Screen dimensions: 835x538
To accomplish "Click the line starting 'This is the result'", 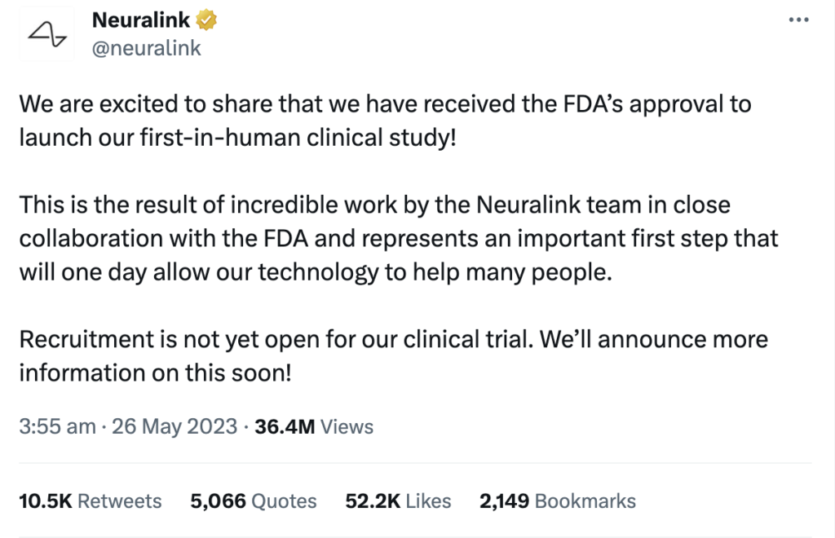I will (375, 205).
